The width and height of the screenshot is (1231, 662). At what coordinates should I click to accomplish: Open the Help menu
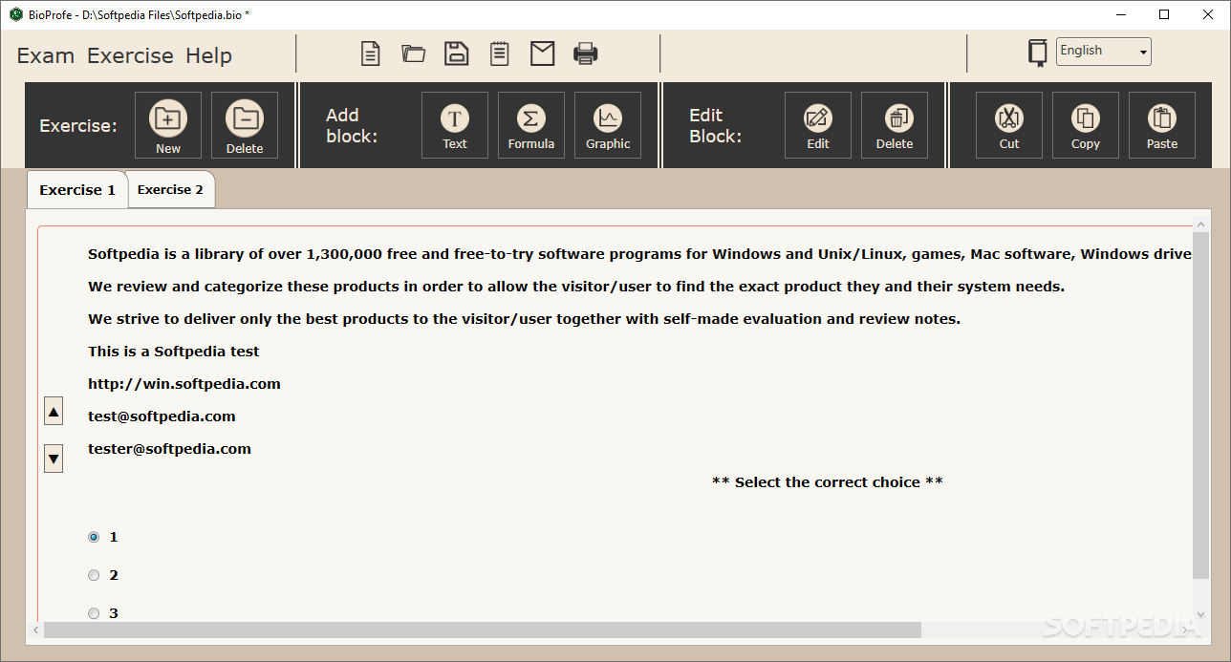208,55
